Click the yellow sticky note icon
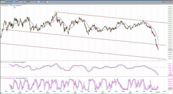Image resolution: width=173 pixels, height=94 pixels. tap(47, 2)
